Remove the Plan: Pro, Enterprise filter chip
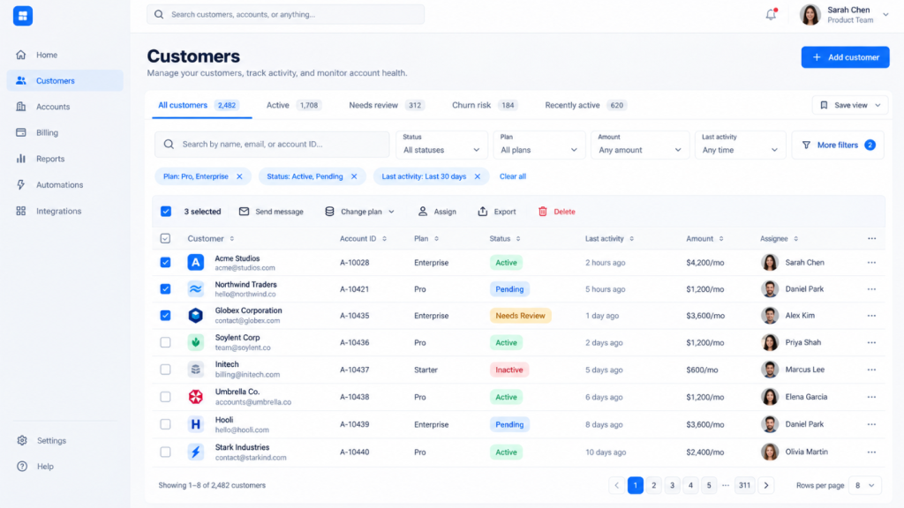The width and height of the screenshot is (904, 508). click(x=239, y=176)
